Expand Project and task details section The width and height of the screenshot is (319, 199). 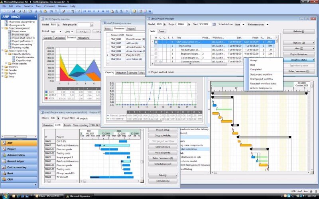(x=150, y=72)
